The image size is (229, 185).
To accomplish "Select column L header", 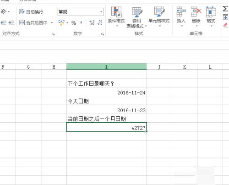I will 210,67.
